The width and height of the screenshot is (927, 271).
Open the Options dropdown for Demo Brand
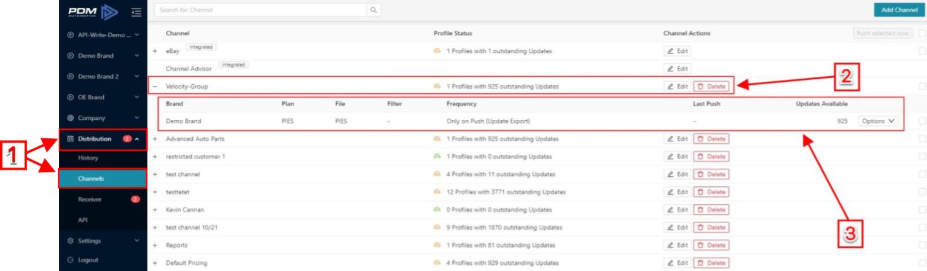878,121
